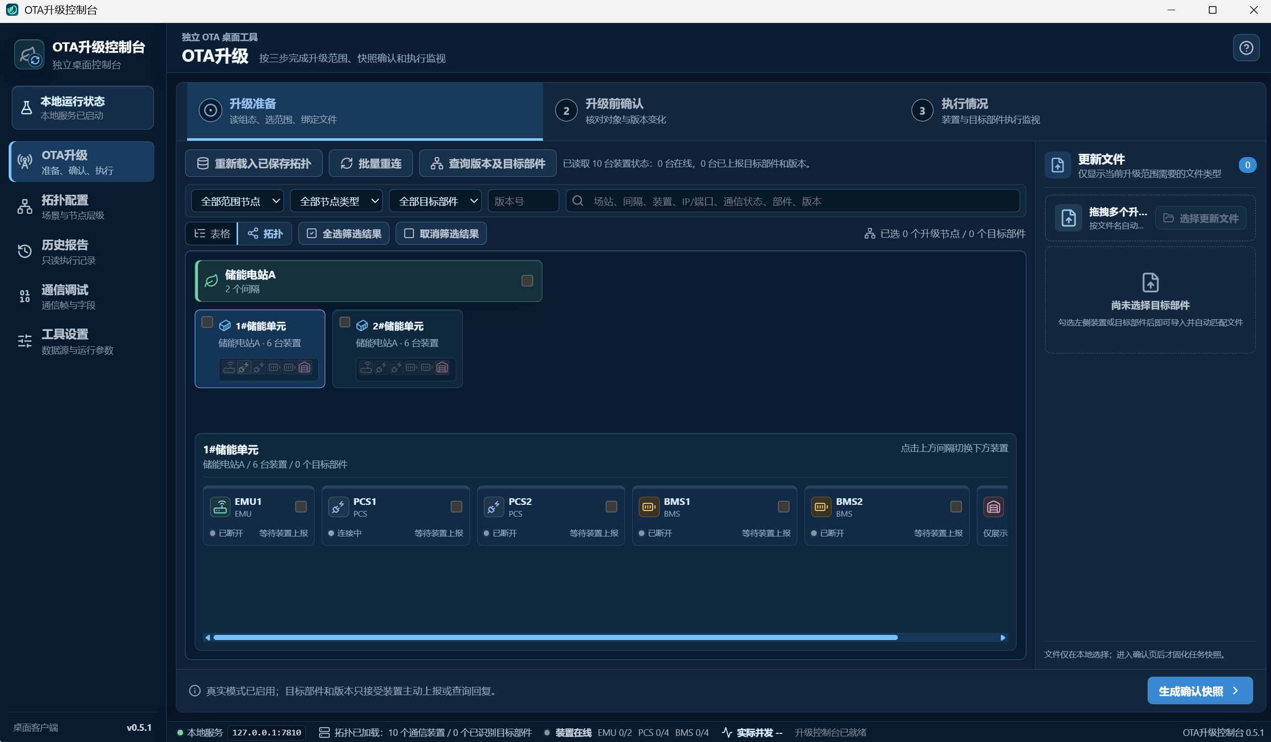The image size is (1271, 742).
Task: Click the leaf icon on 储能电站A card
Action: (211, 281)
